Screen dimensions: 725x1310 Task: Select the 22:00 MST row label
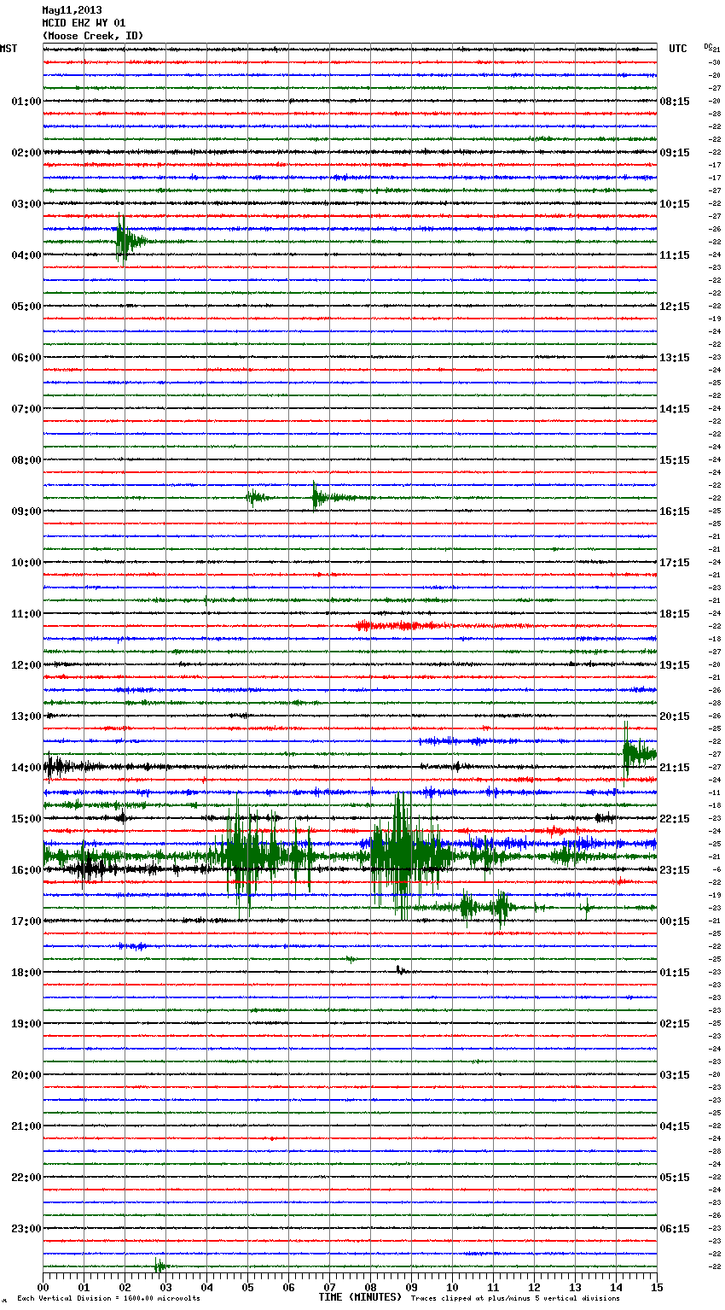tap(26, 1178)
